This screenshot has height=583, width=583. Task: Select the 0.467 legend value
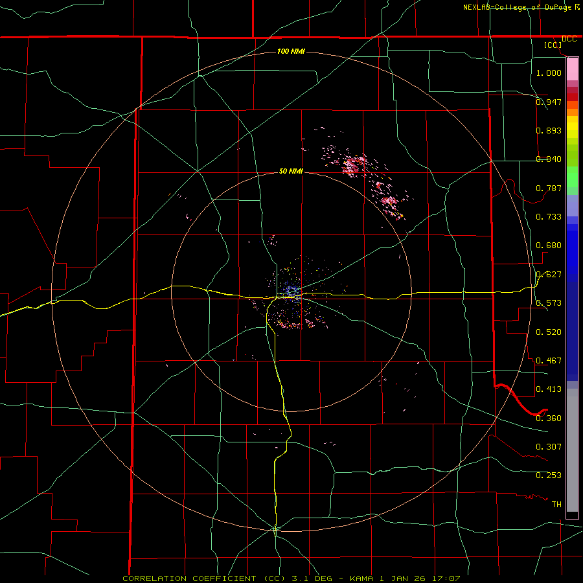coord(549,361)
